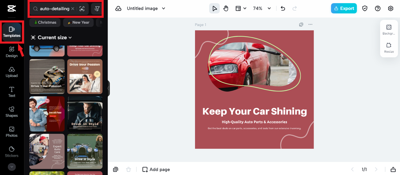Choose the vintage car Drive in Style template
This screenshot has height=175, width=400.
85,151
